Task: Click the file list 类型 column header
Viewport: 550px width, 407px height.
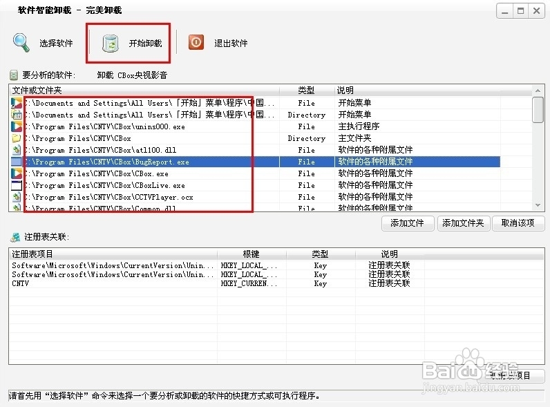Action: click(307, 91)
